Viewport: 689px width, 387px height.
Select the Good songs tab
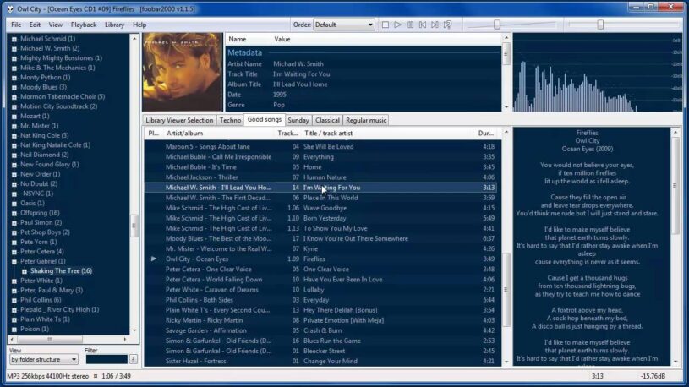point(265,119)
